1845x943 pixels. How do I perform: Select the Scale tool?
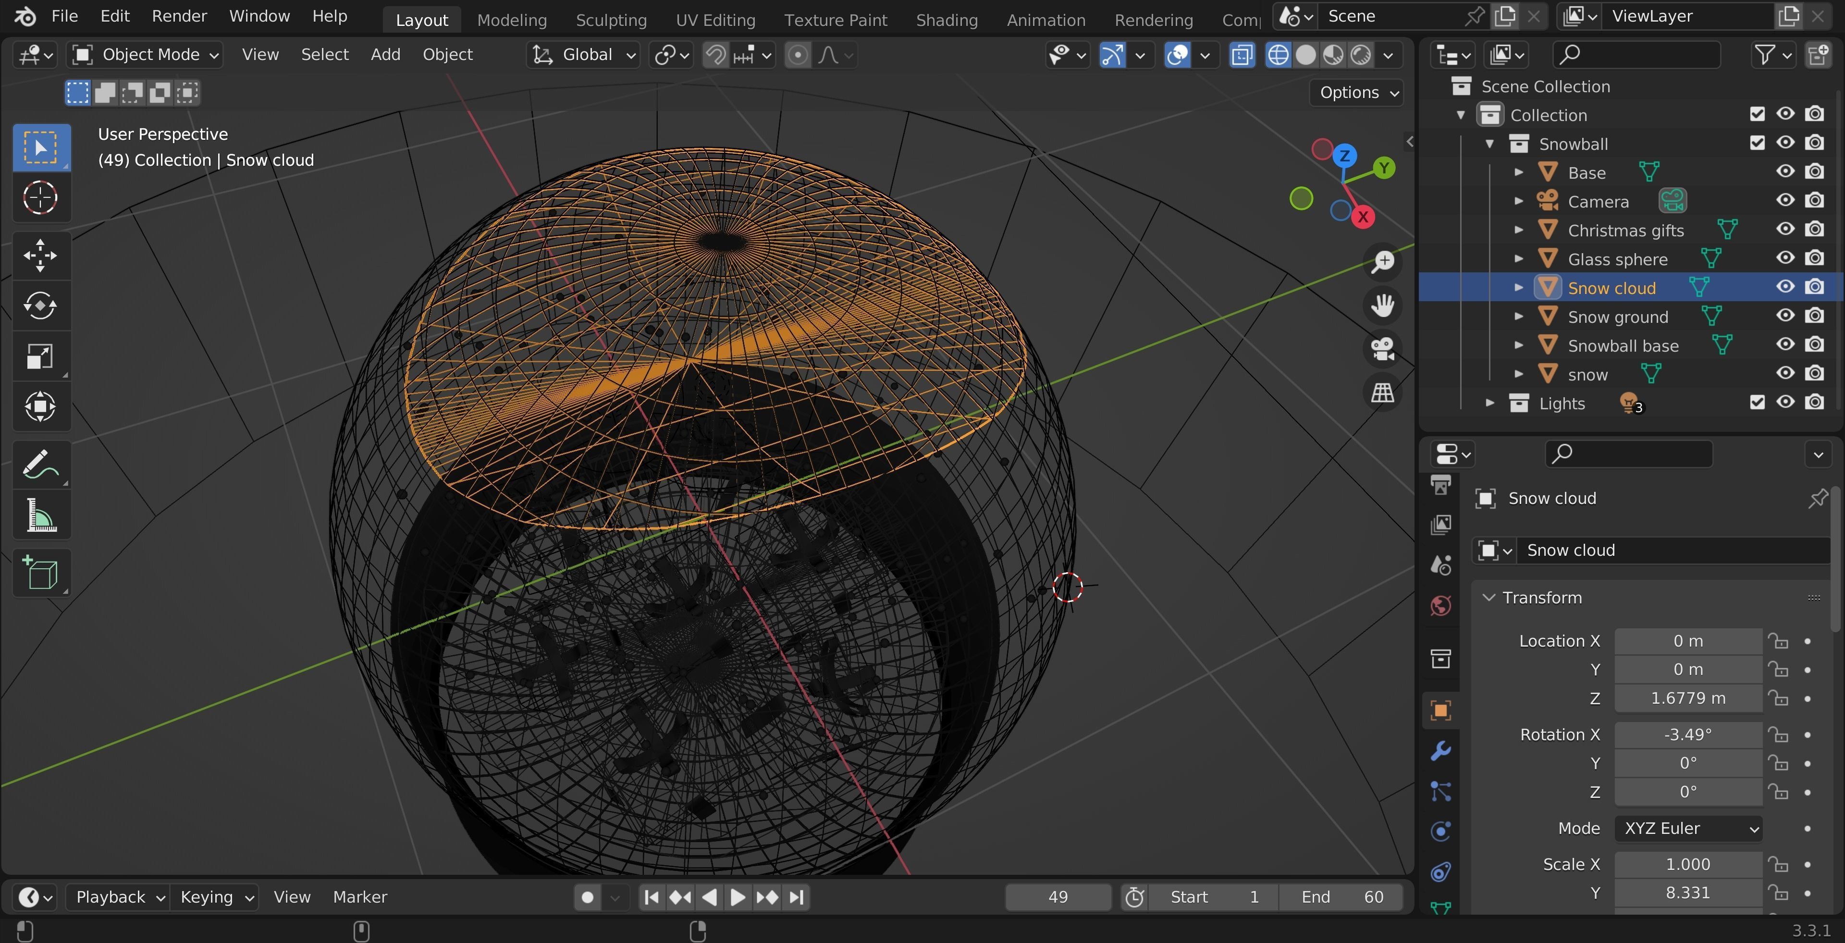41,356
